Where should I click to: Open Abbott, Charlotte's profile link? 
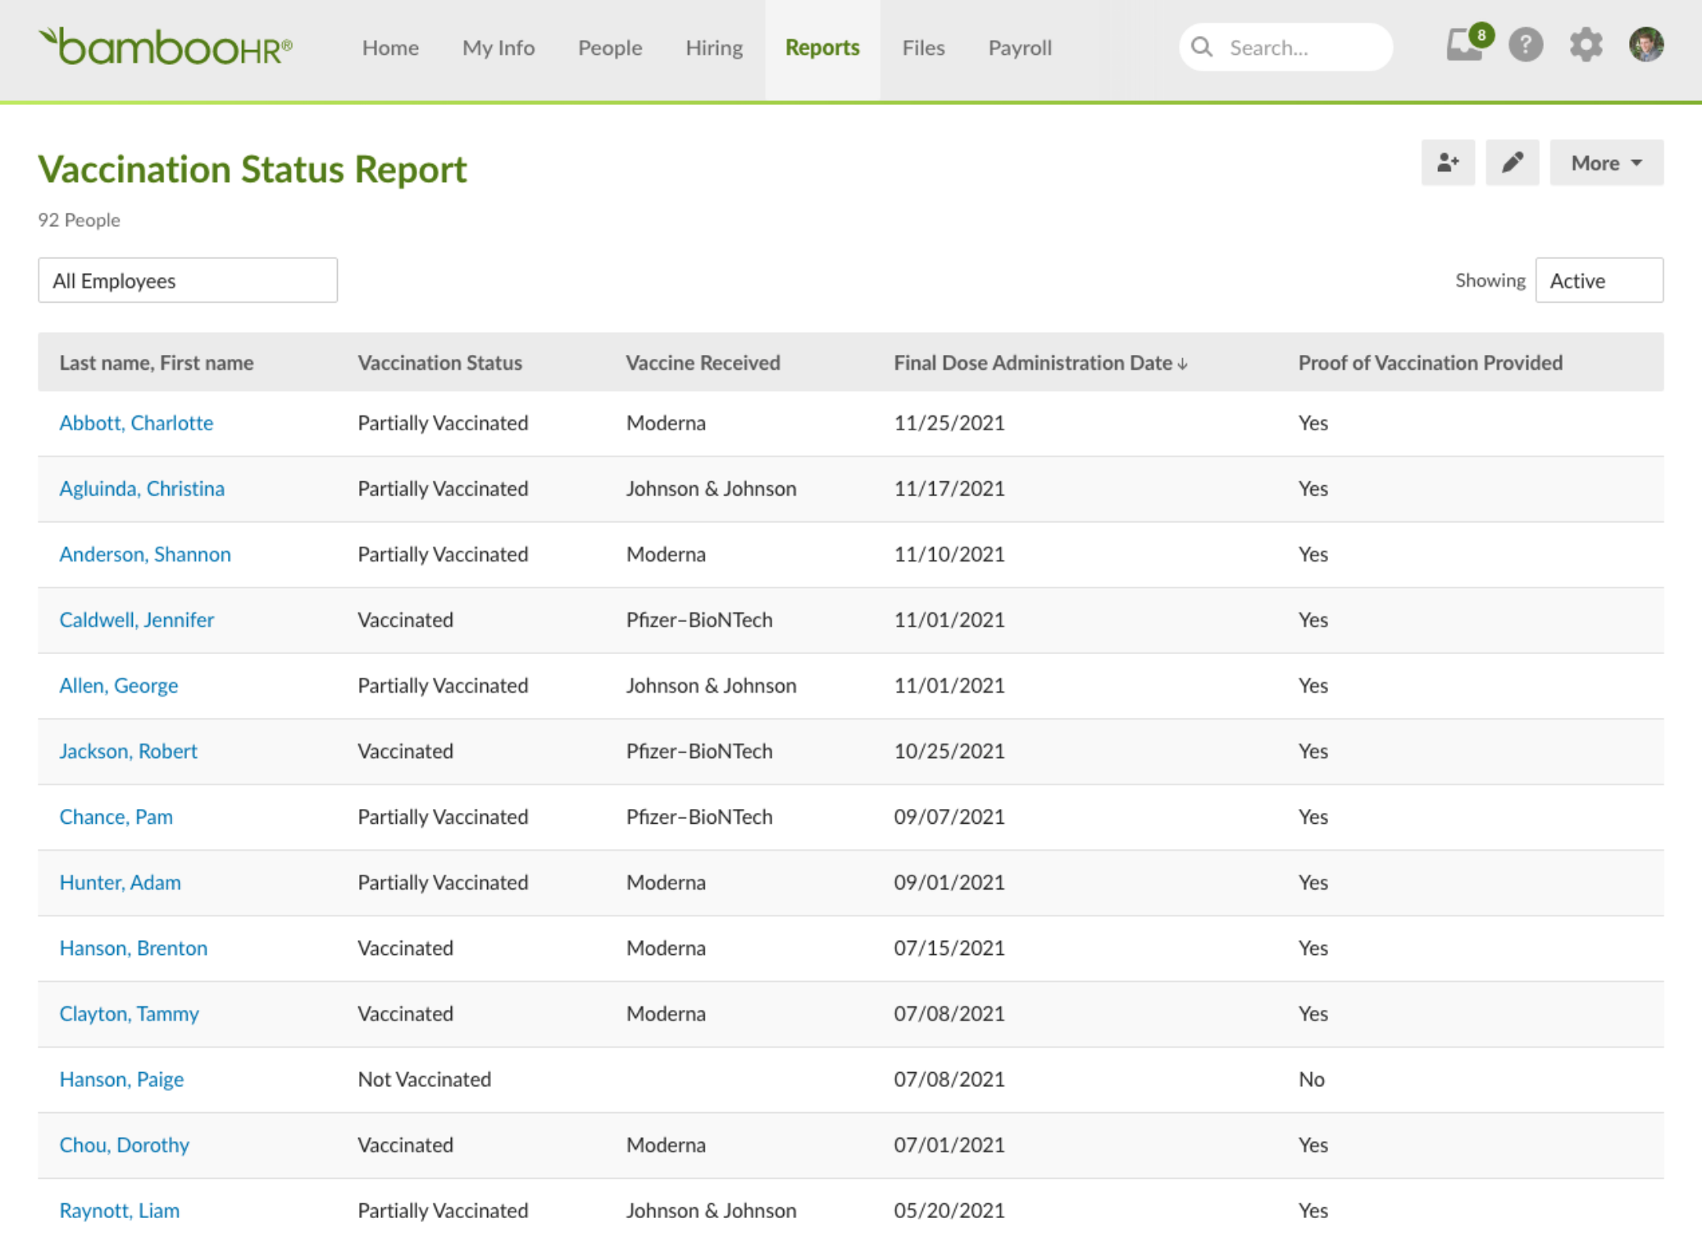click(x=136, y=423)
